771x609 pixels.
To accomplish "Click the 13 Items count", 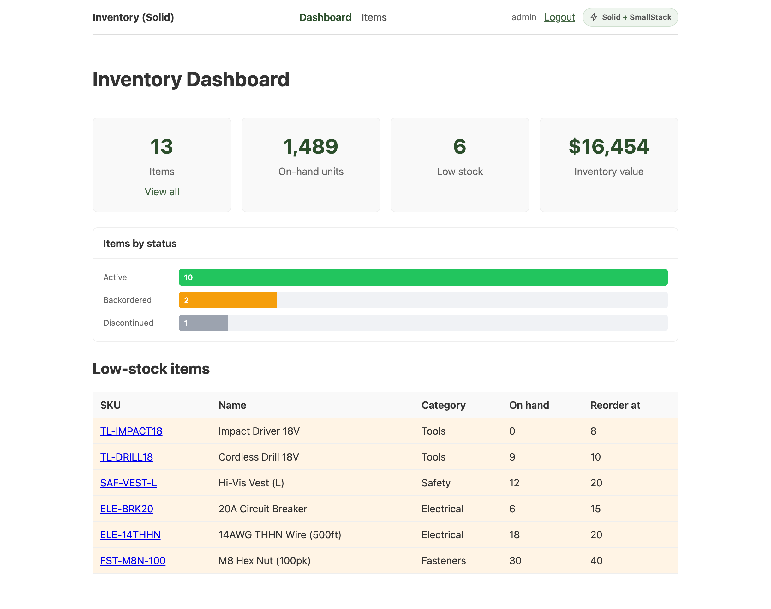I will pos(162,146).
